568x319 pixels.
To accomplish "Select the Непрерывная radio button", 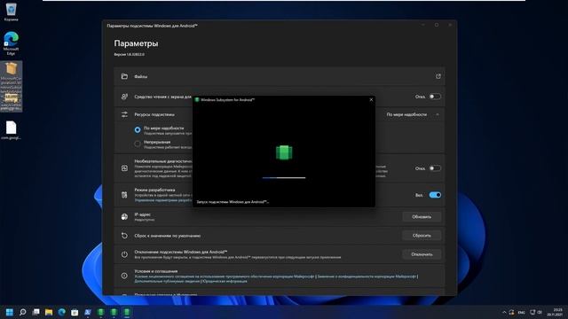I will point(138,144).
